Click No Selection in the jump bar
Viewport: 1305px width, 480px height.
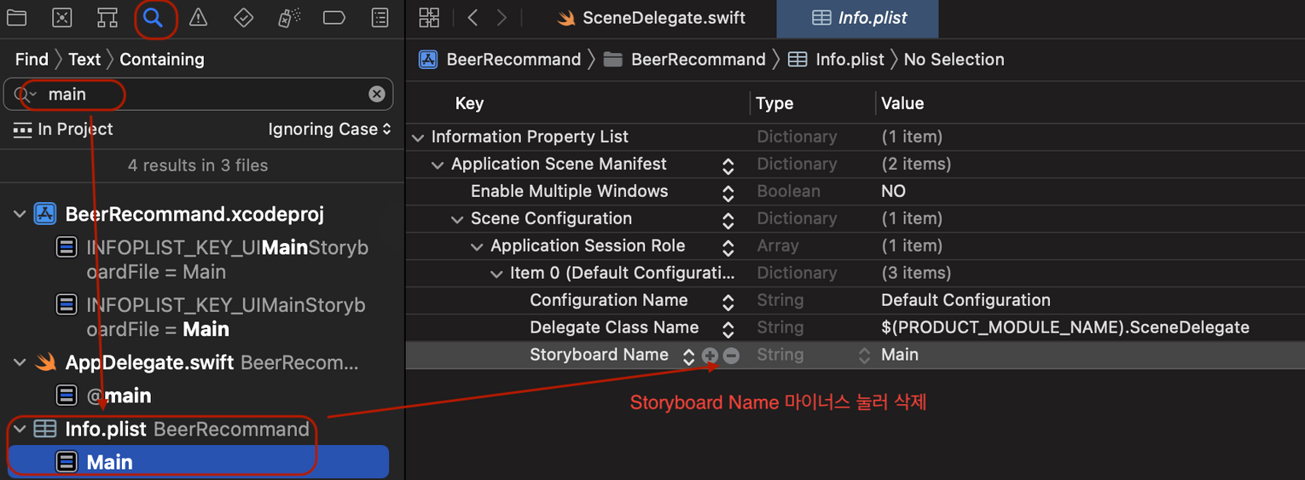point(954,59)
